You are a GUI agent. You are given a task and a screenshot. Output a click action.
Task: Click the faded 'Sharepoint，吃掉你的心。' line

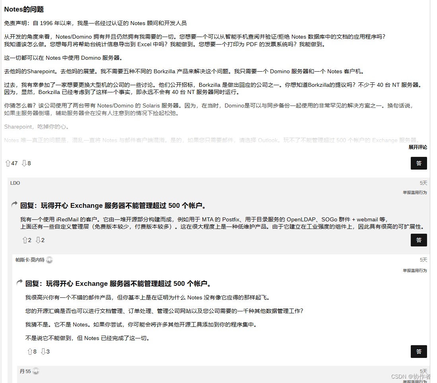(37, 127)
